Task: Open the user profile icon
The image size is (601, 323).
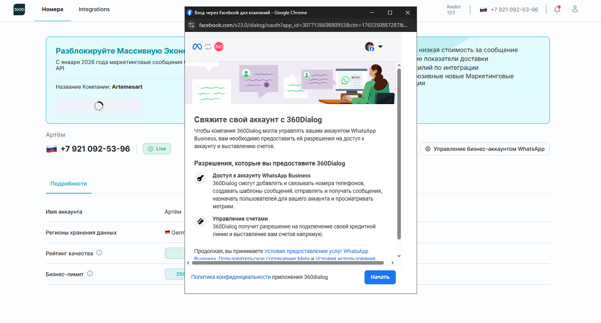Action: point(575,9)
